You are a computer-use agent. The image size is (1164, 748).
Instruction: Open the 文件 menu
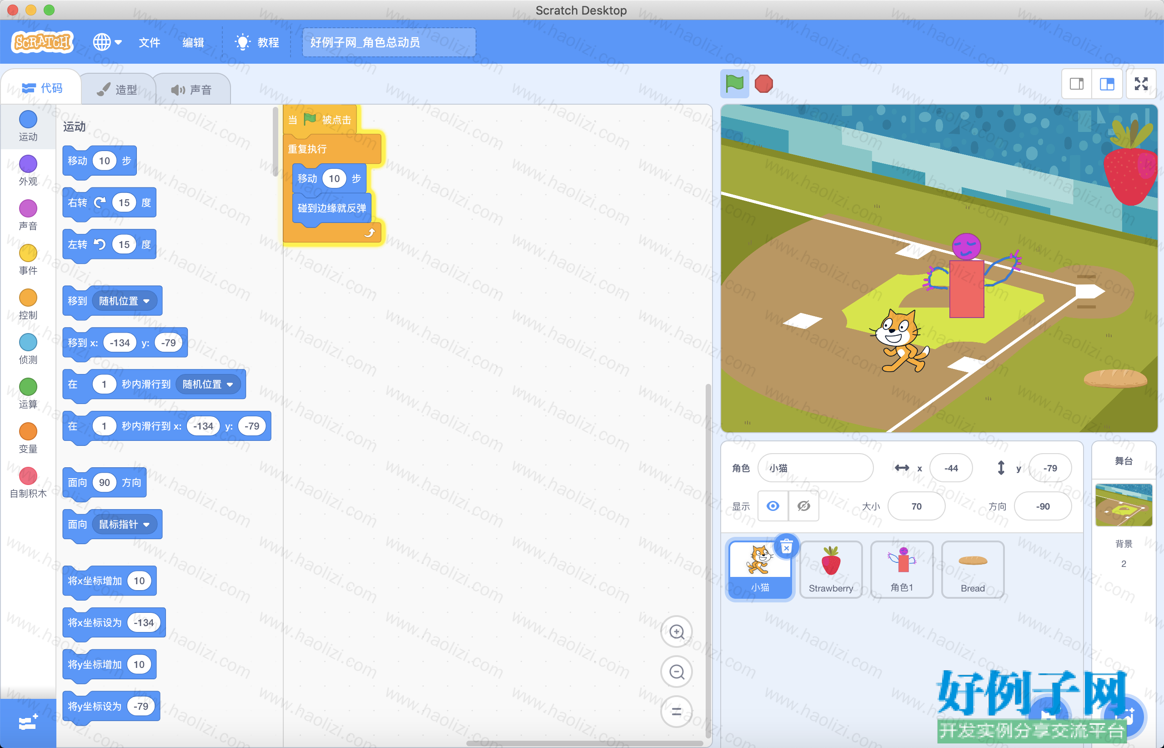pyautogui.click(x=149, y=42)
